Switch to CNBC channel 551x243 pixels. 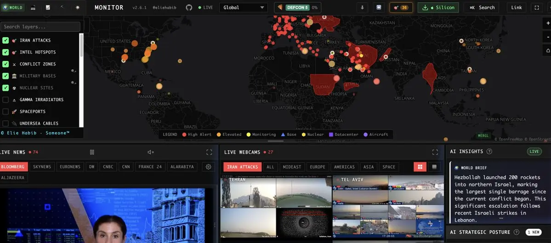click(108, 167)
